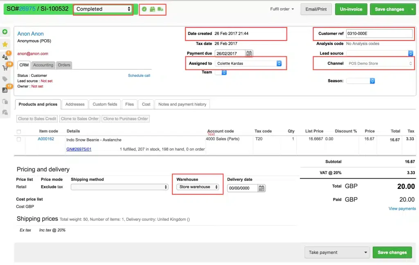Click the green box packing icon

152,9
